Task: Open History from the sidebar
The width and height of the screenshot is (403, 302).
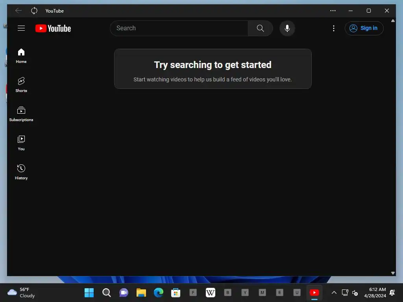Action: click(21, 172)
